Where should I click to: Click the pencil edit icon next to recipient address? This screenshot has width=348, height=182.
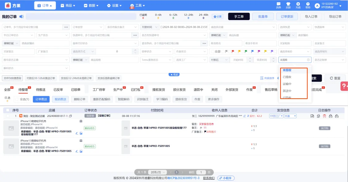tap(244, 116)
